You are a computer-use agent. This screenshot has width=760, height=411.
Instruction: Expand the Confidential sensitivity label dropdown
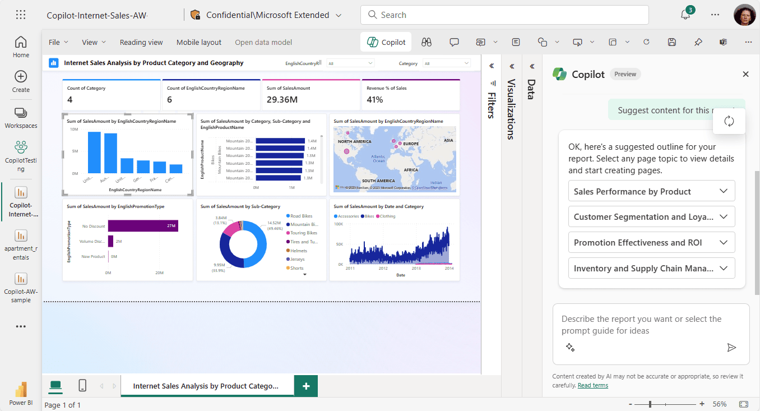339,15
